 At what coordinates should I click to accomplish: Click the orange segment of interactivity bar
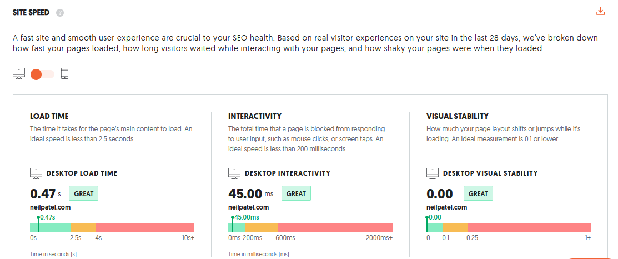(261, 227)
